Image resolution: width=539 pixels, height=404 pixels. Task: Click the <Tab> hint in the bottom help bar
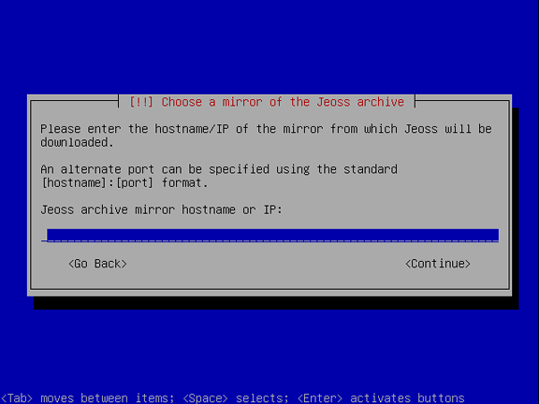point(17,398)
